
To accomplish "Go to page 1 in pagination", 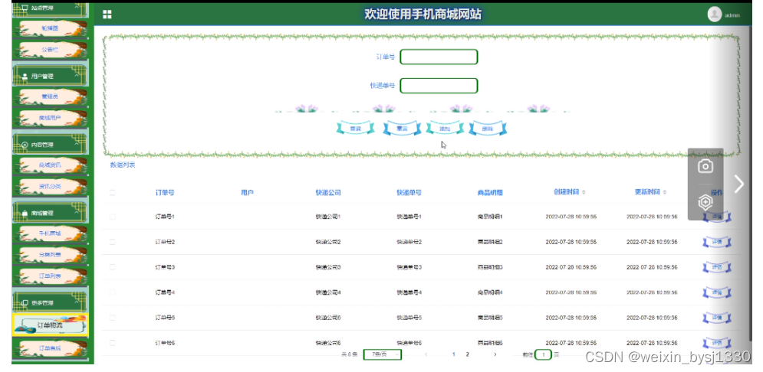I will 453,354.
